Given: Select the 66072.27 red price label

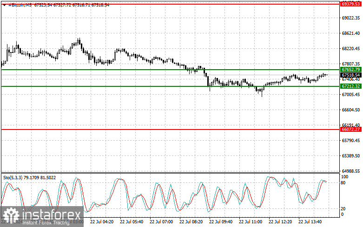Looking at the screenshot, I should pos(351,129).
